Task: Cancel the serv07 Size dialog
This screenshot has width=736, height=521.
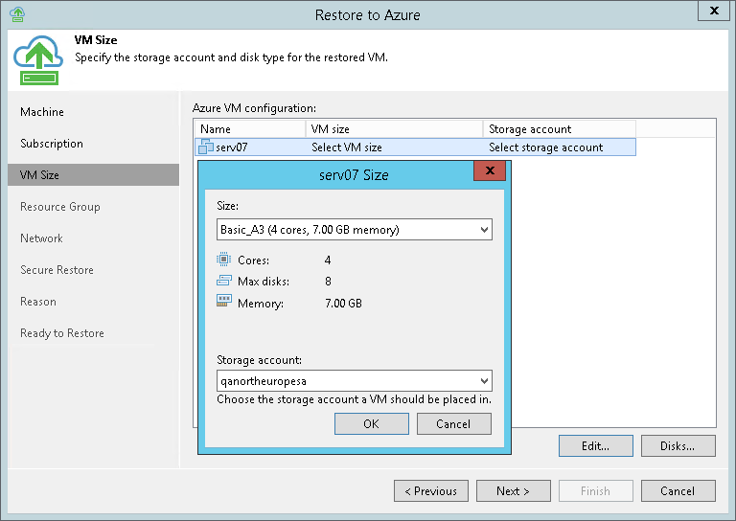Action: coord(453,424)
